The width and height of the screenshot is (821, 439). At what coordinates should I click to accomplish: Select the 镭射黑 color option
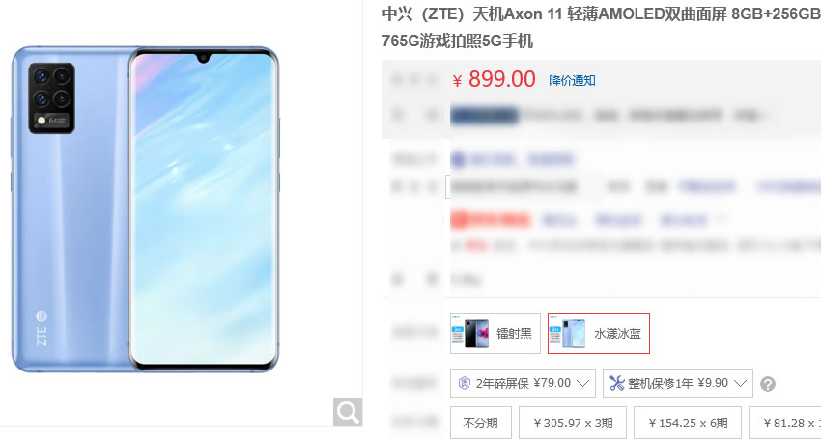tap(495, 333)
